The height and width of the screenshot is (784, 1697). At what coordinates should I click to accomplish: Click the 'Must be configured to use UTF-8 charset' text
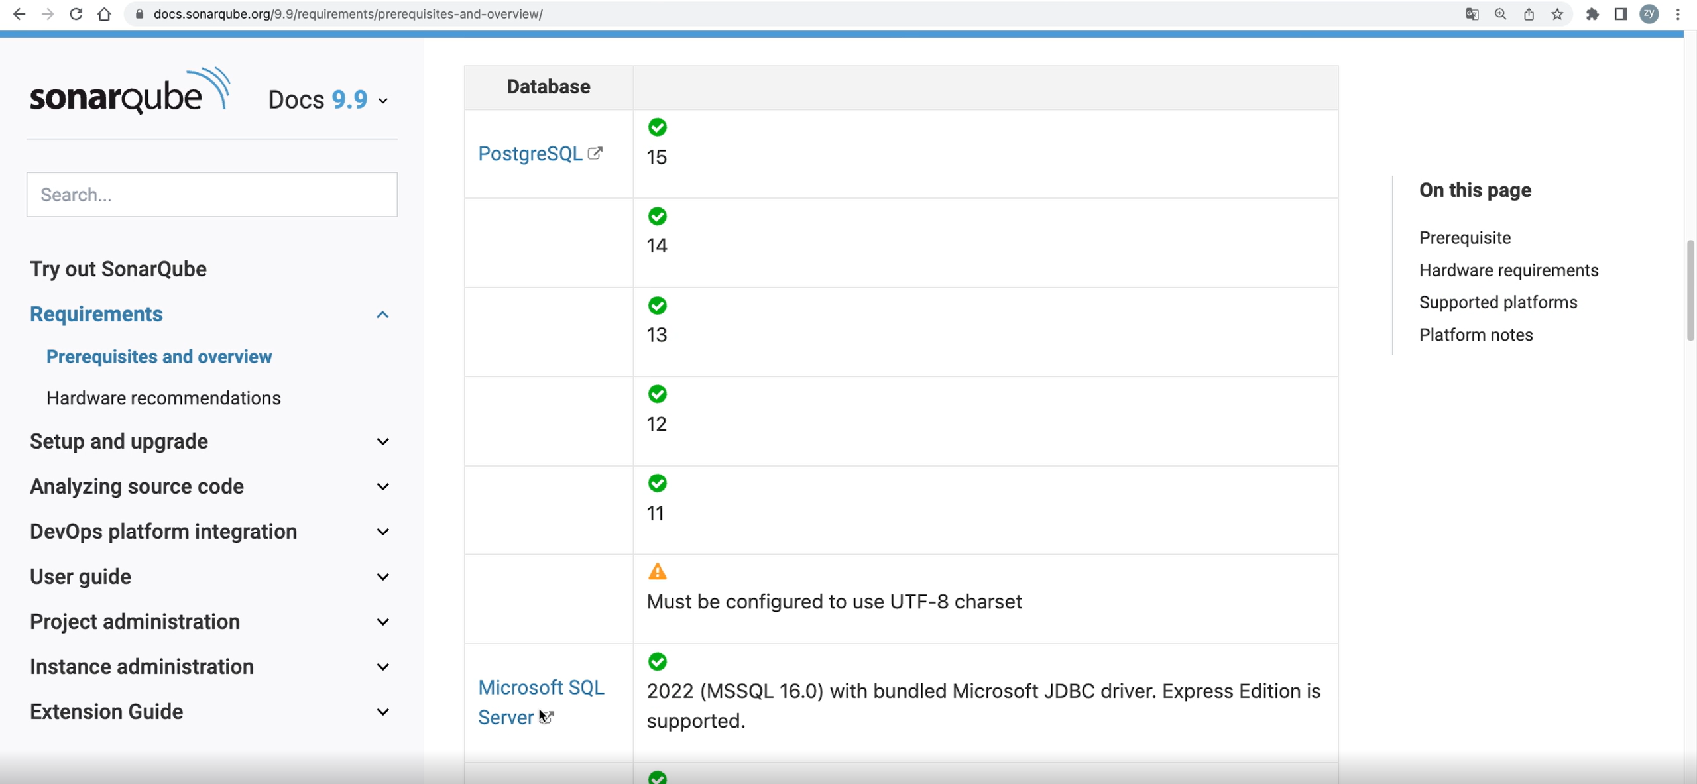point(834,602)
